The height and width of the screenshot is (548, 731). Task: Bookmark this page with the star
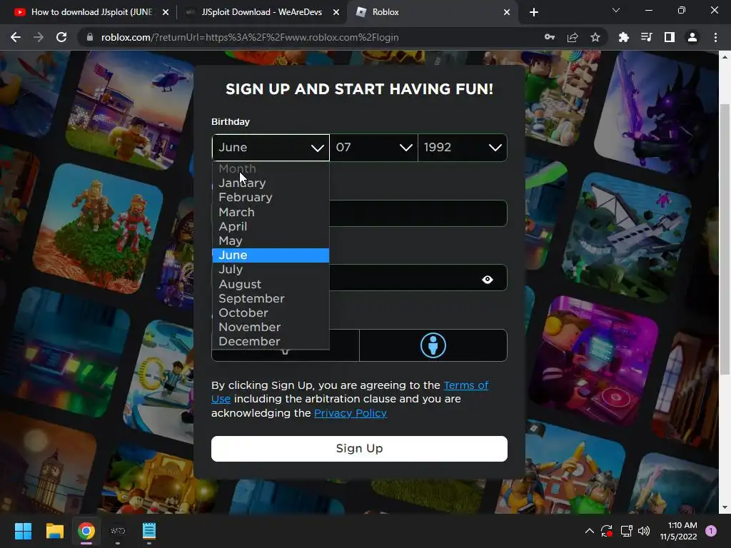595,37
